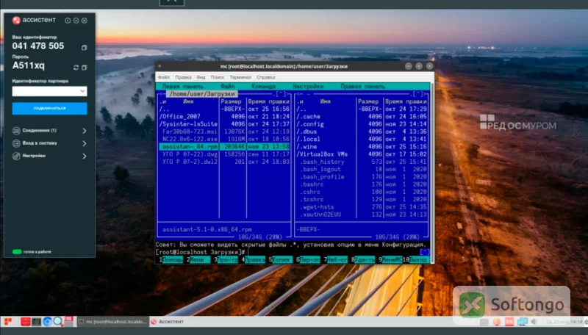Click the 1 Помощь function key
This screenshot has height=335, width=588.
click(171, 259)
